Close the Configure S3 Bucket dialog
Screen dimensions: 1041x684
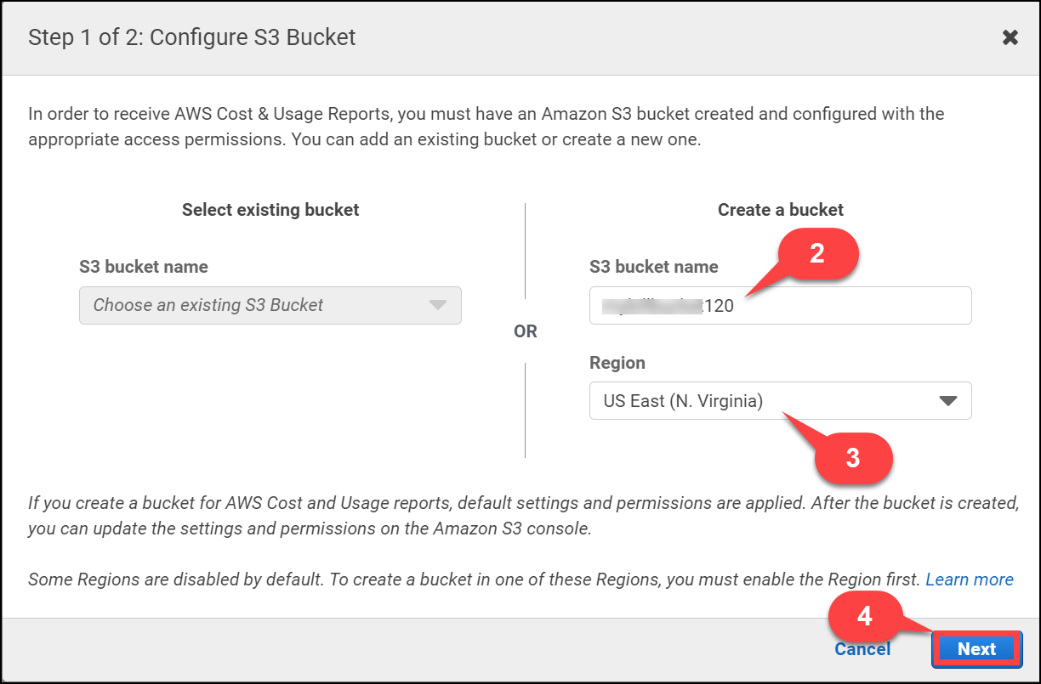tap(1010, 37)
